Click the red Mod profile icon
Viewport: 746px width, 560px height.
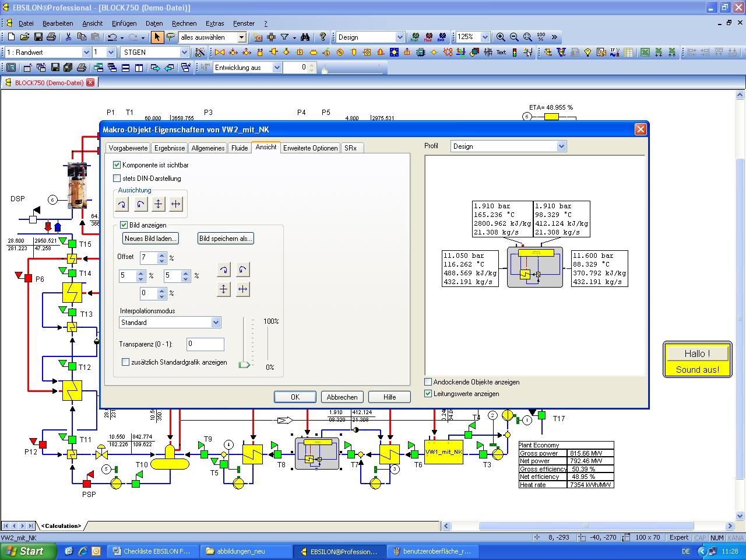click(429, 37)
